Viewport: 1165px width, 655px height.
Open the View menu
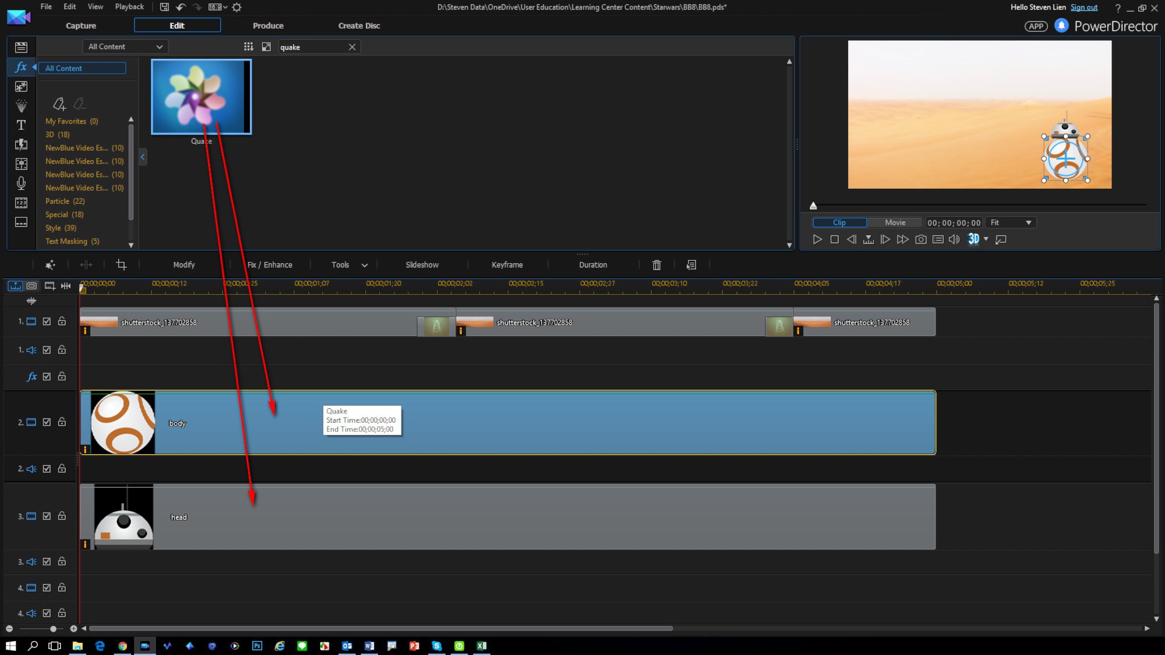click(96, 7)
